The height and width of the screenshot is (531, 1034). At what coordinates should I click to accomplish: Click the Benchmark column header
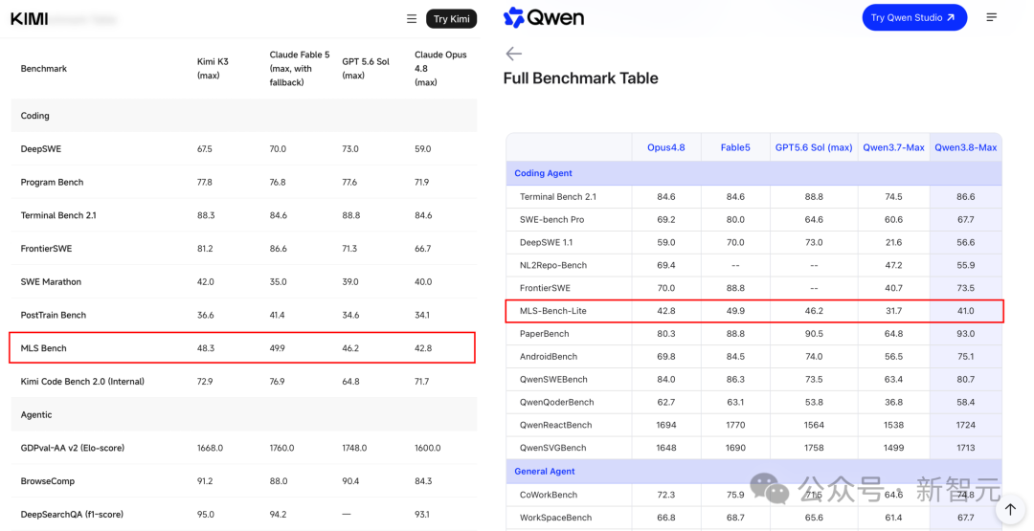tap(43, 69)
